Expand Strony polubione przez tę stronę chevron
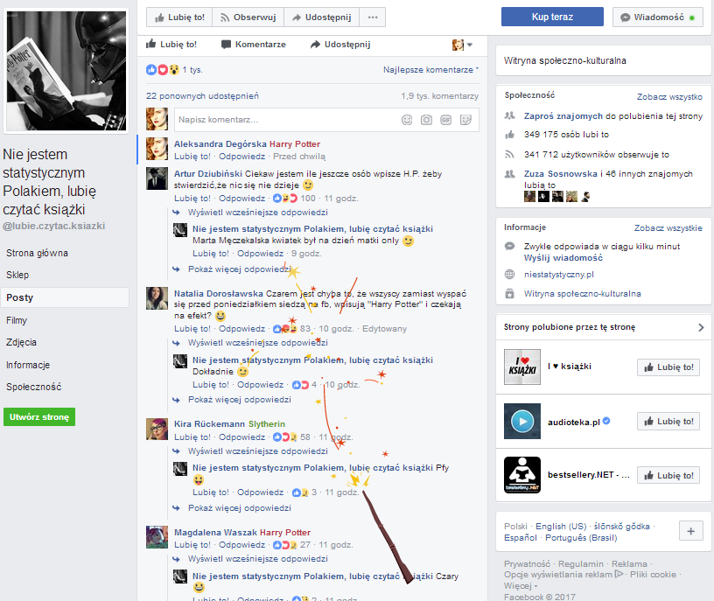The height and width of the screenshot is (601, 714). point(701,327)
